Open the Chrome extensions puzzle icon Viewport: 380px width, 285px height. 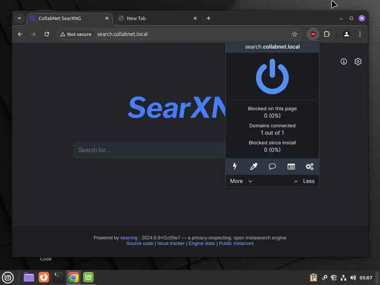(x=327, y=34)
